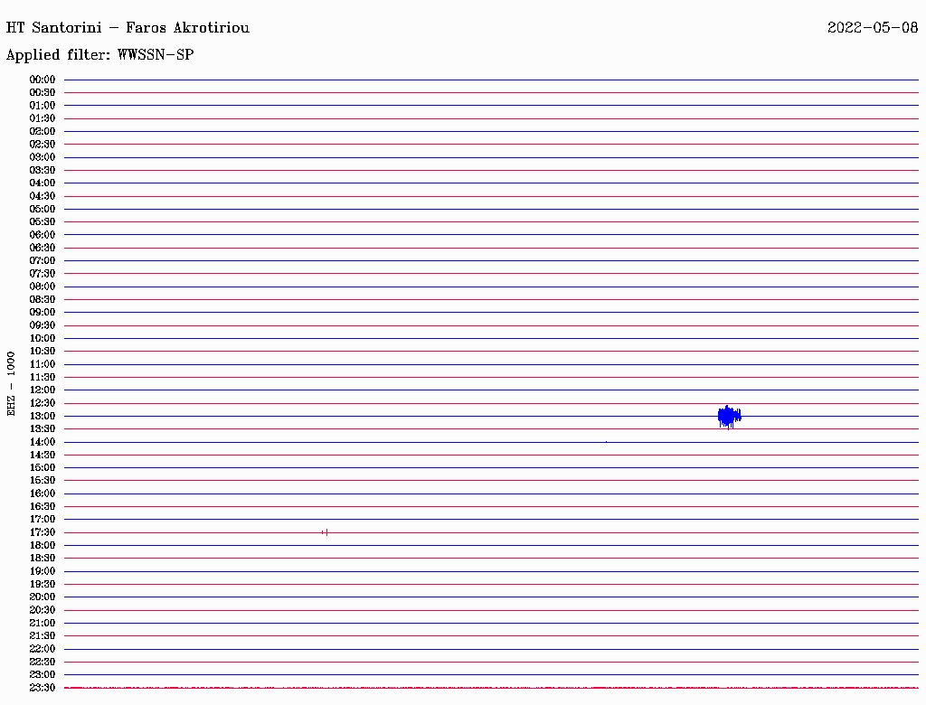Click the 09:30 time label
Image resolution: width=926 pixels, height=705 pixels.
pos(43,325)
